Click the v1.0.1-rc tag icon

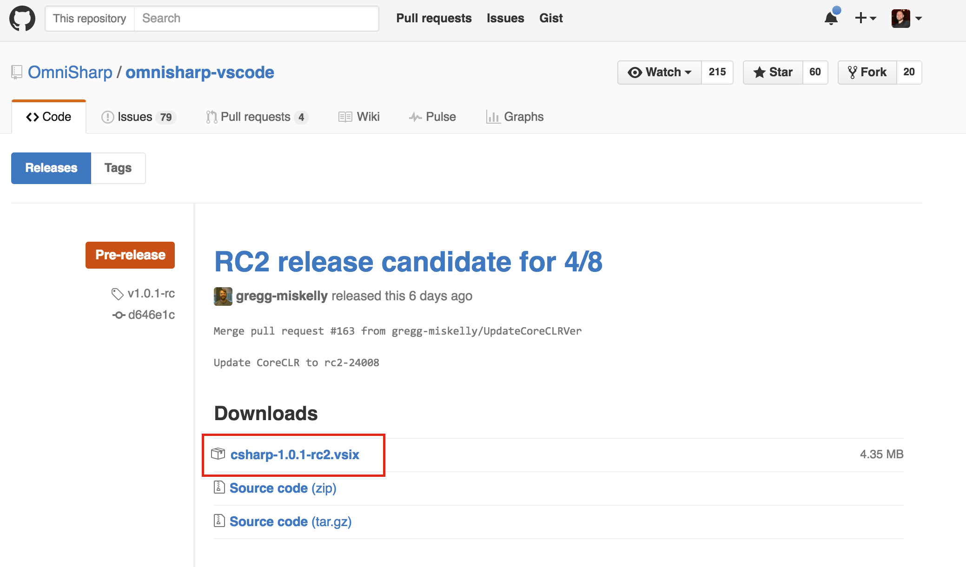117,294
